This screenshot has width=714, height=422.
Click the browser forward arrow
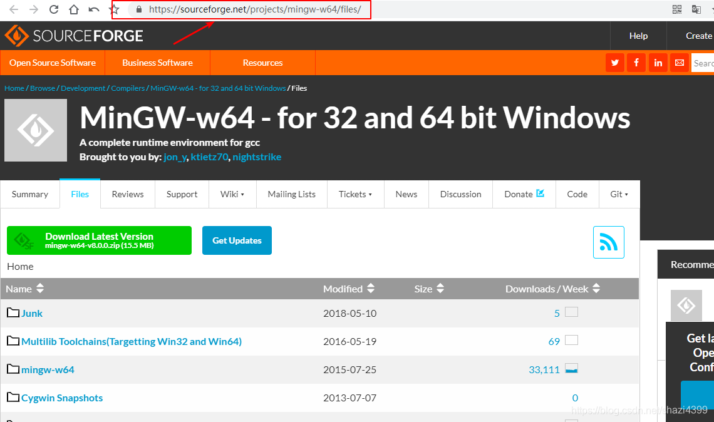point(34,9)
